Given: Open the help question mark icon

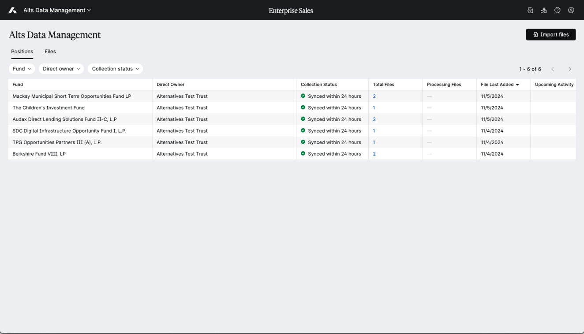Looking at the screenshot, I should [558, 10].
